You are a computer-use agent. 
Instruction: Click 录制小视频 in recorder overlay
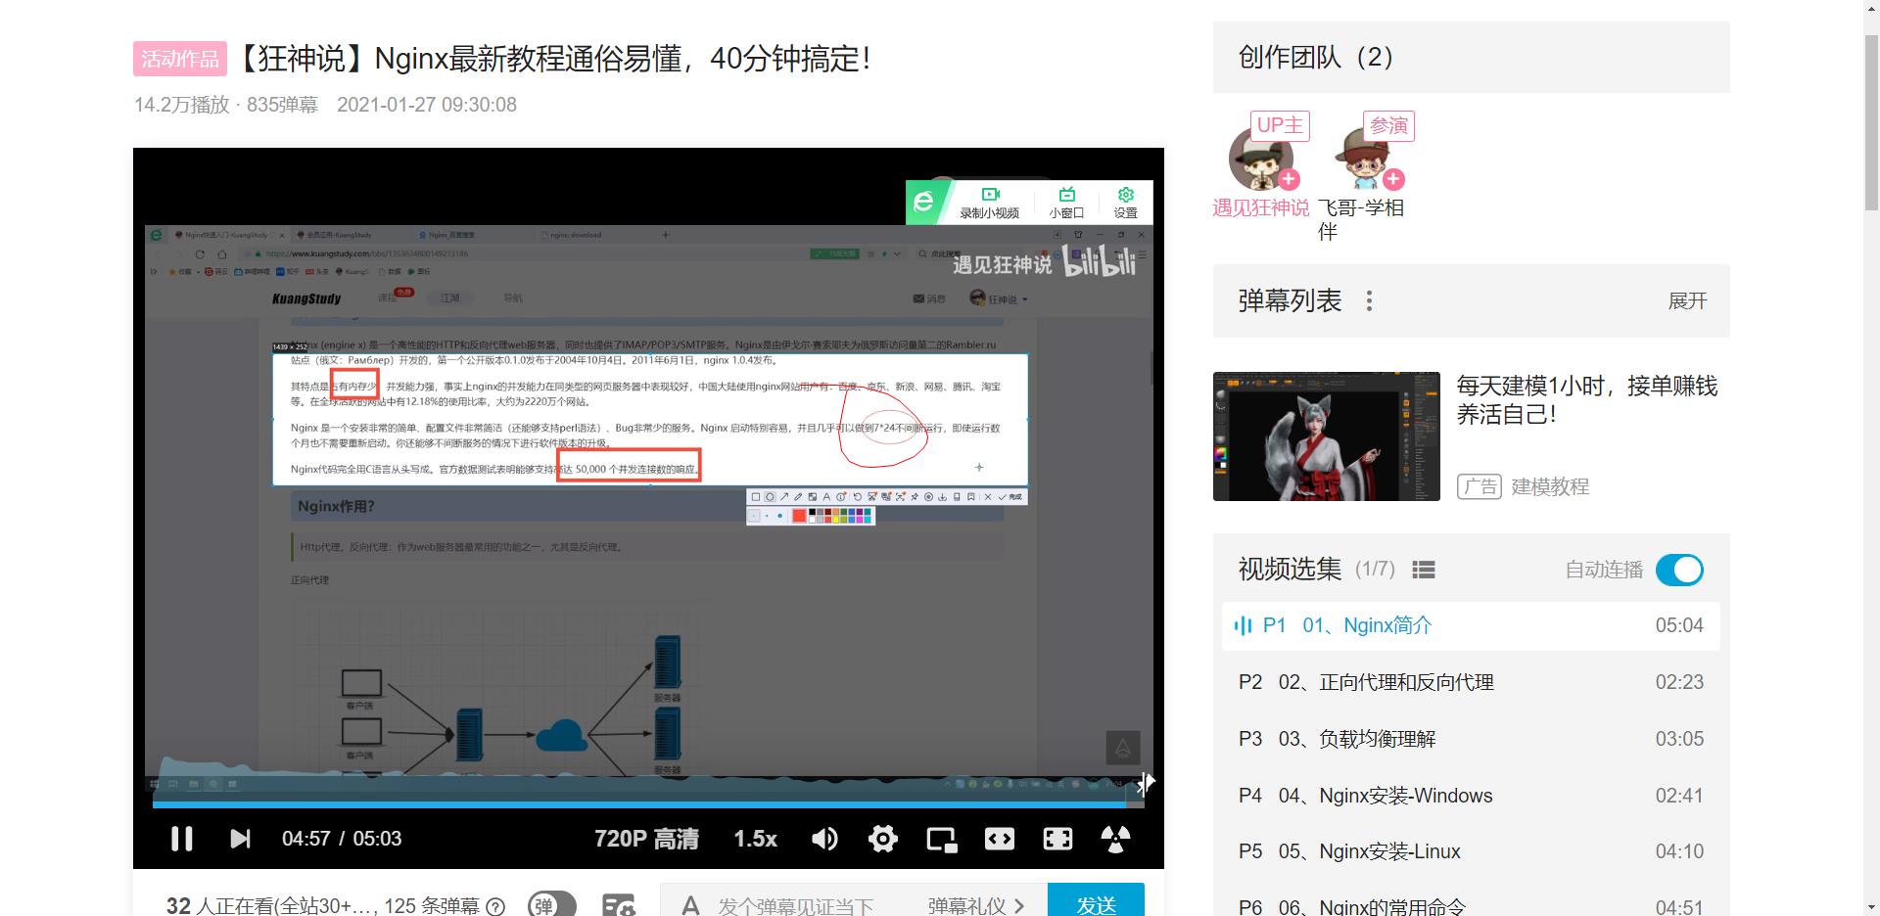(x=990, y=203)
